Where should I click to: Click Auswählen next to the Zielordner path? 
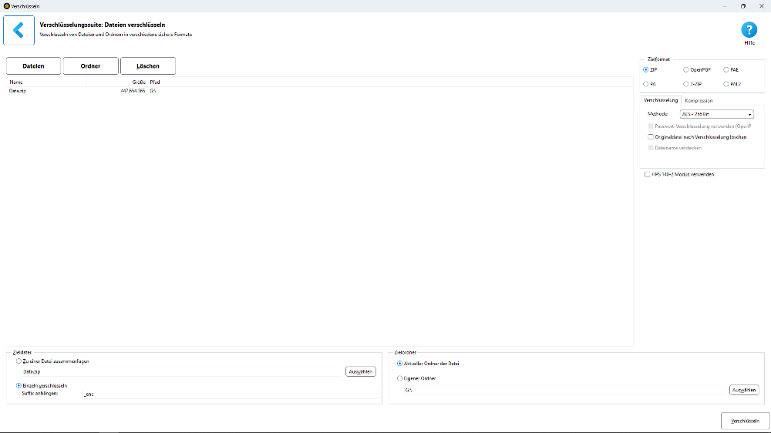(x=744, y=391)
